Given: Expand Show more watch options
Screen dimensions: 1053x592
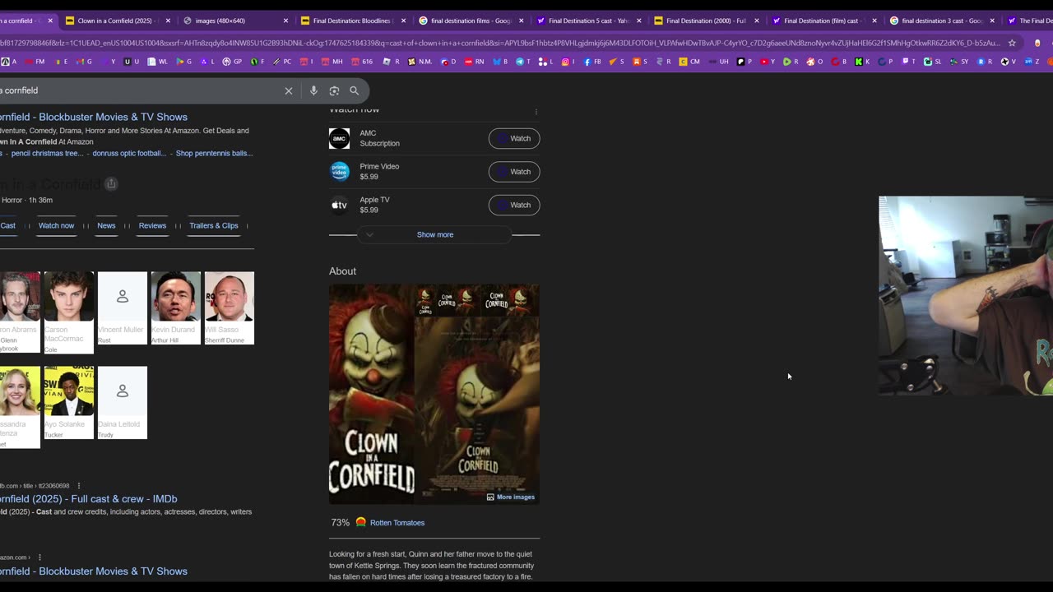Looking at the screenshot, I should (434, 234).
